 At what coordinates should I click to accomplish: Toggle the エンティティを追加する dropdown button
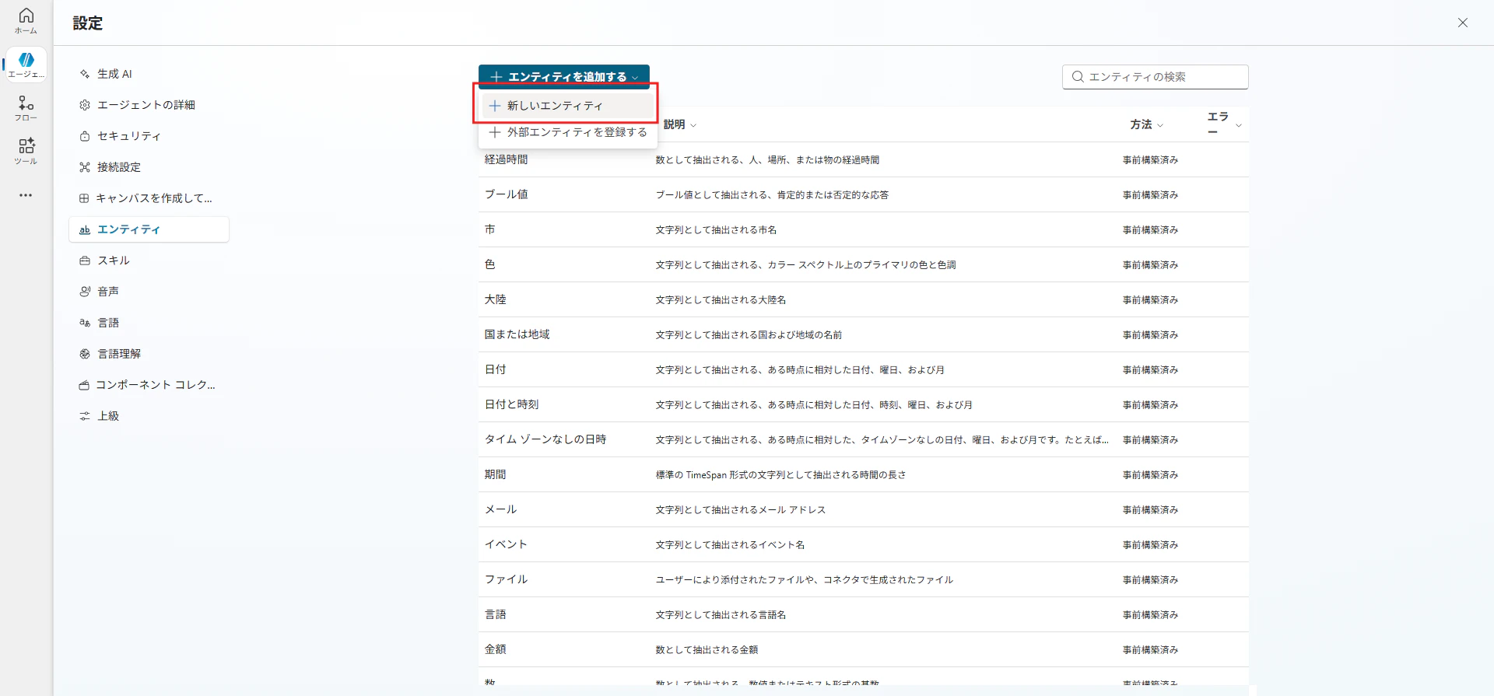click(x=564, y=77)
